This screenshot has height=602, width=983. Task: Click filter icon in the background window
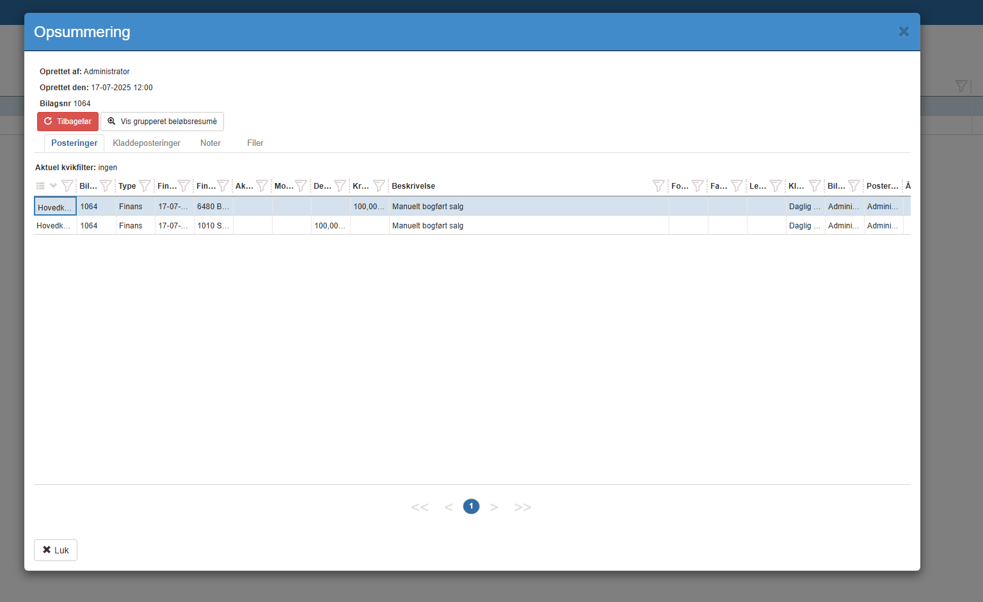[x=961, y=86]
